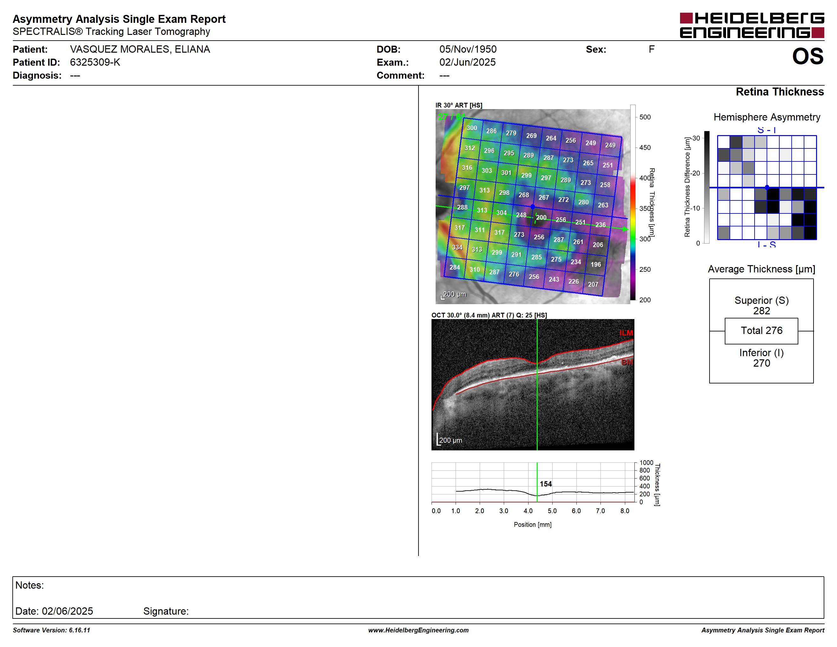Click grid cell value '280' on thickness map
The image size is (837, 647).
pos(583,202)
